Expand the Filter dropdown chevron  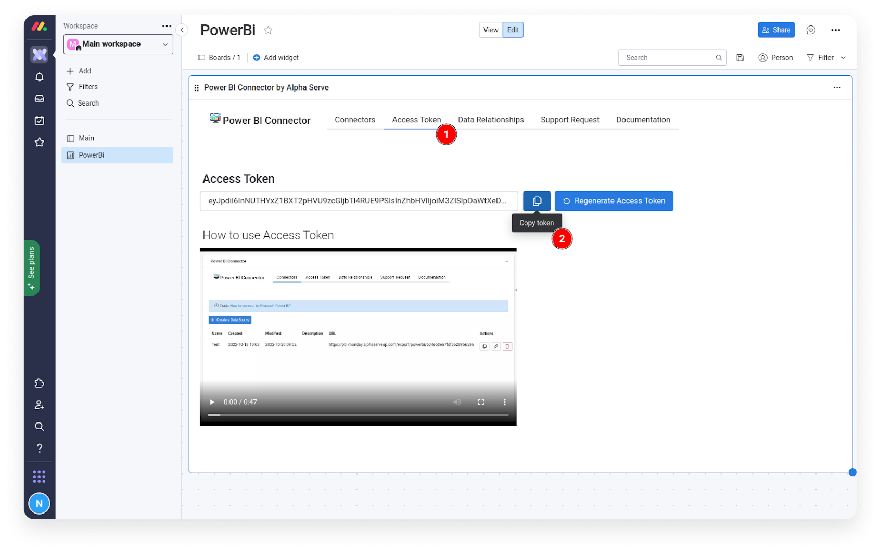click(843, 57)
